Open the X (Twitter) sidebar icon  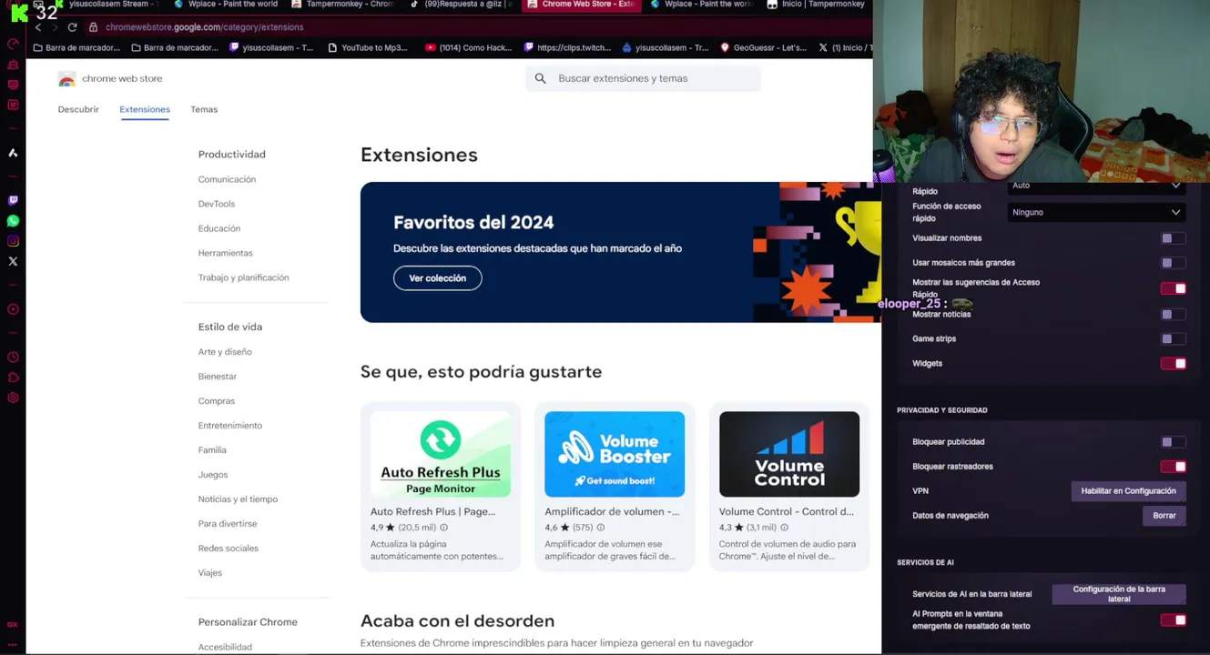pyautogui.click(x=13, y=261)
